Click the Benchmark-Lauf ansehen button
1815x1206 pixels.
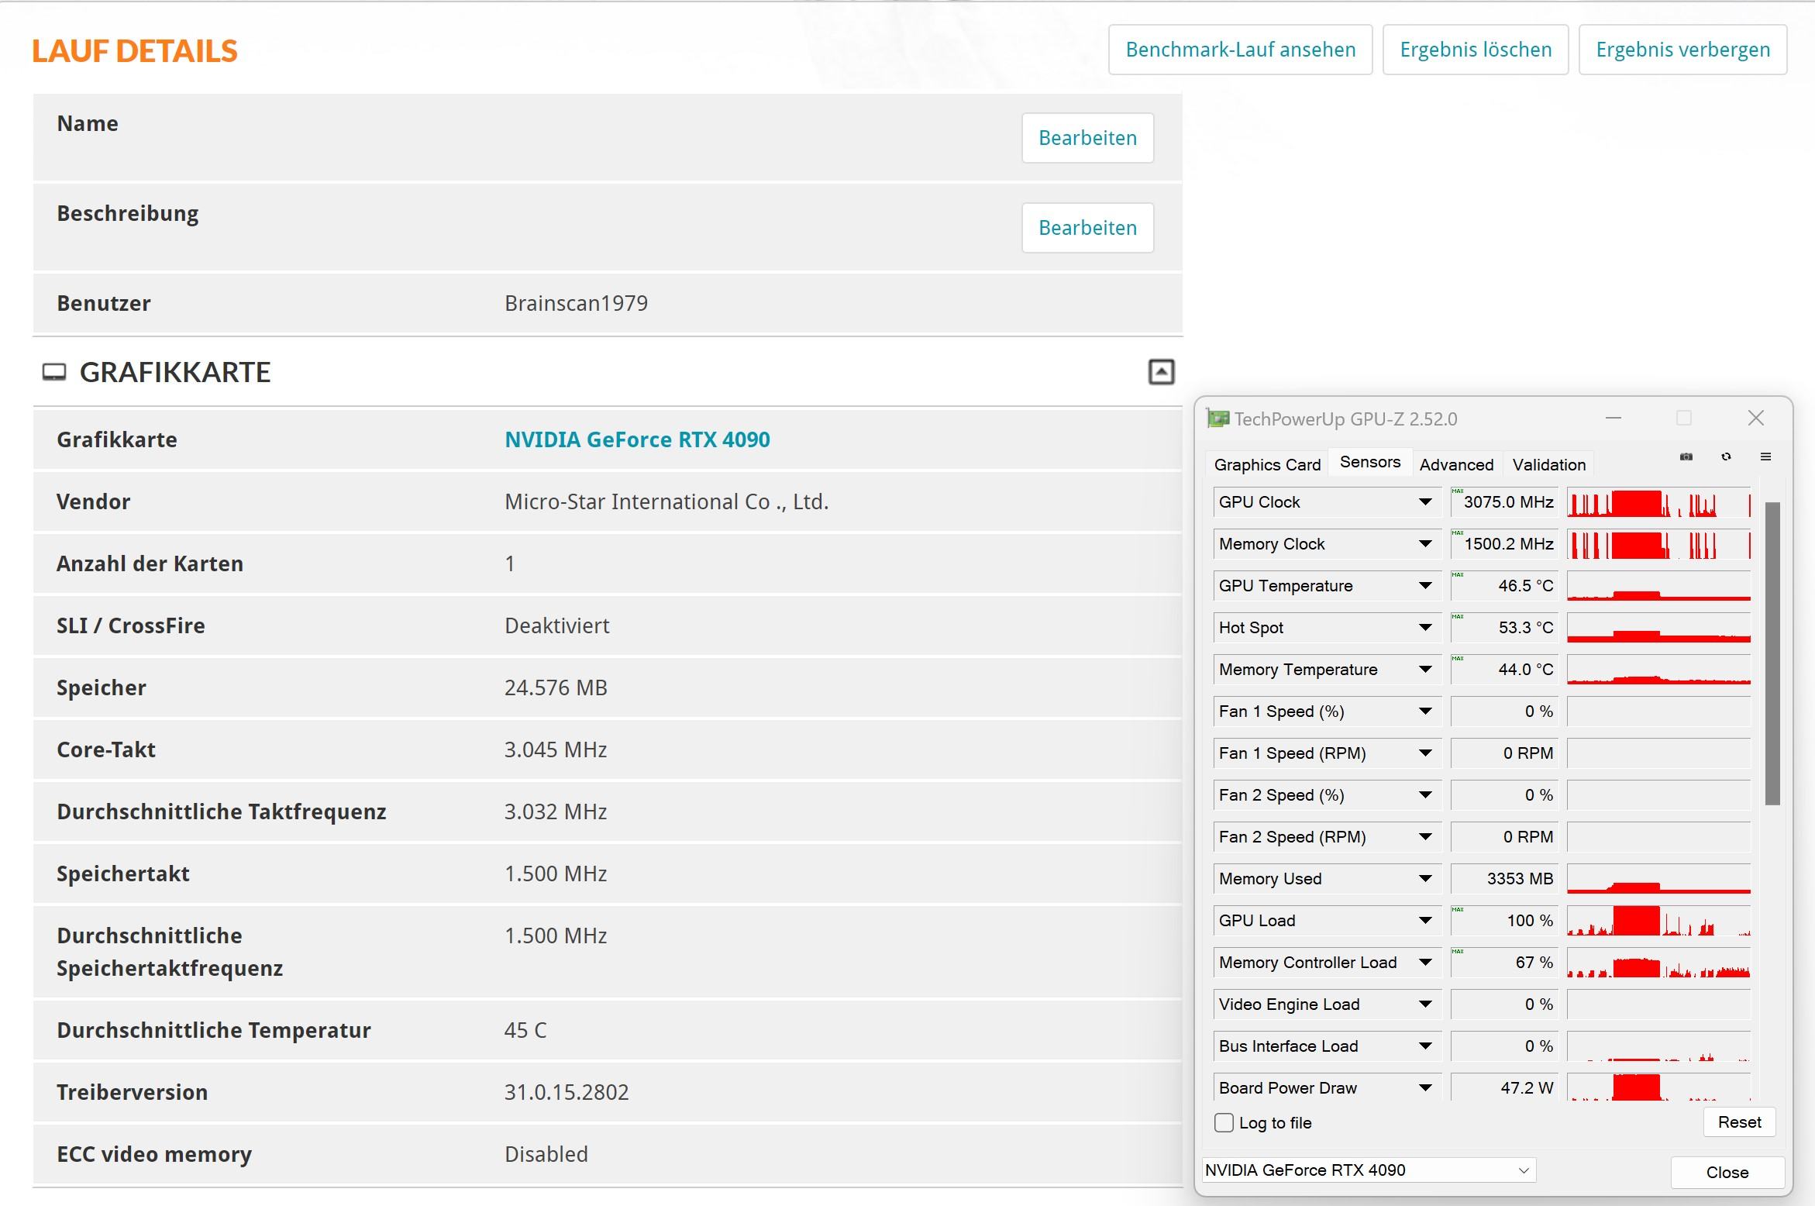[1240, 50]
